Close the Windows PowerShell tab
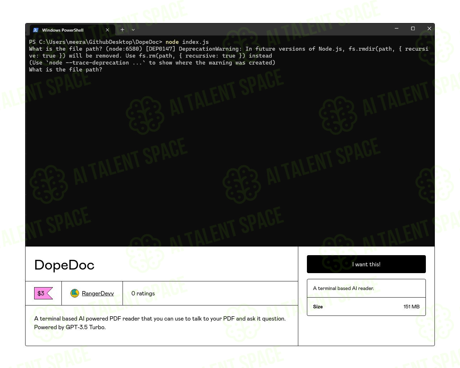This screenshot has height=368, width=460. (x=107, y=30)
